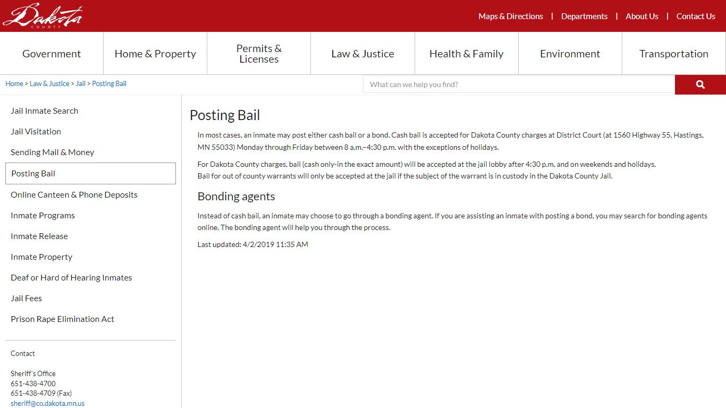Click the Bonding agents subheading
Viewport: 726px width, 408px height.
coord(236,197)
